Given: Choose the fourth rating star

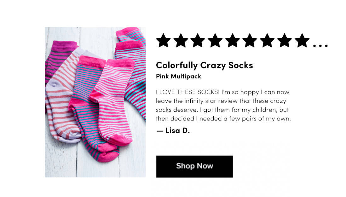Looking at the screenshot, I should pos(216,41).
